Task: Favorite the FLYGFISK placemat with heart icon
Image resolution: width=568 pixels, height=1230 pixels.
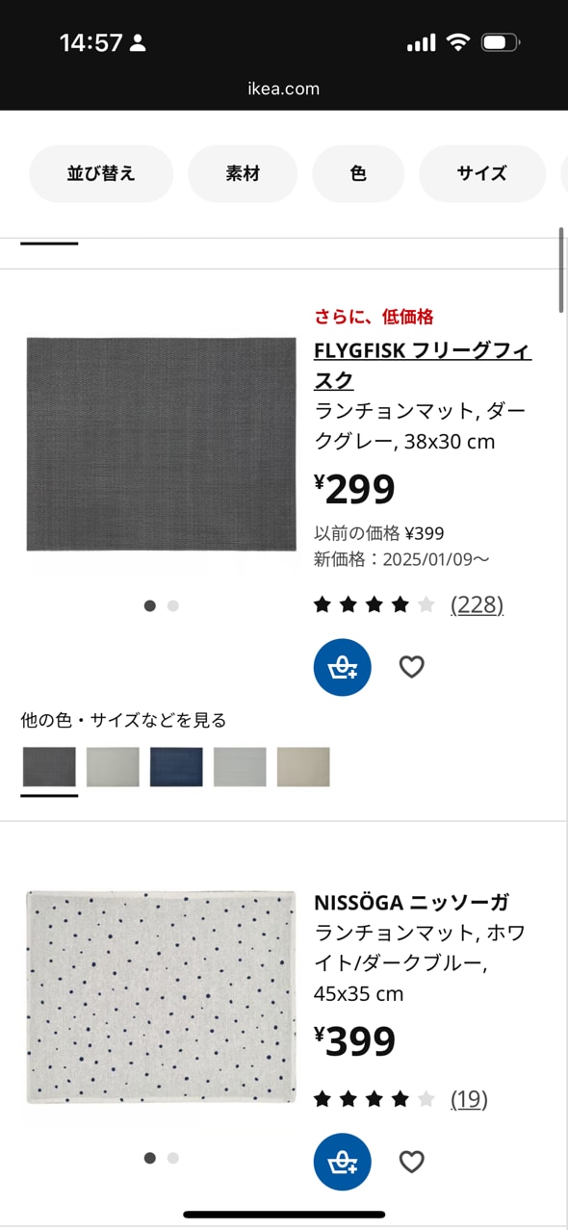Action: (x=412, y=667)
